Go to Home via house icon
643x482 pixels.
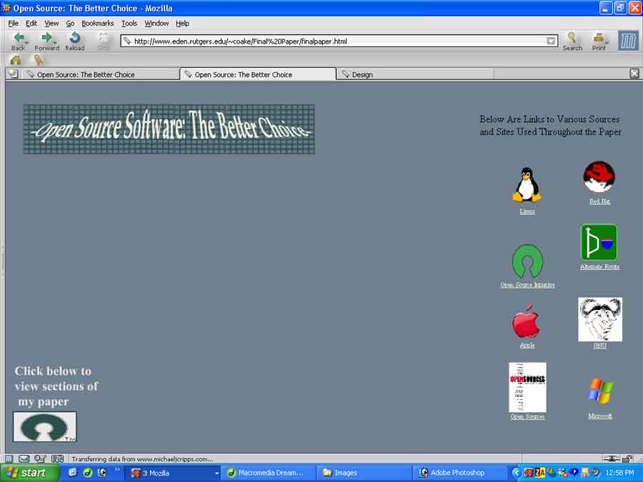coord(16,61)
